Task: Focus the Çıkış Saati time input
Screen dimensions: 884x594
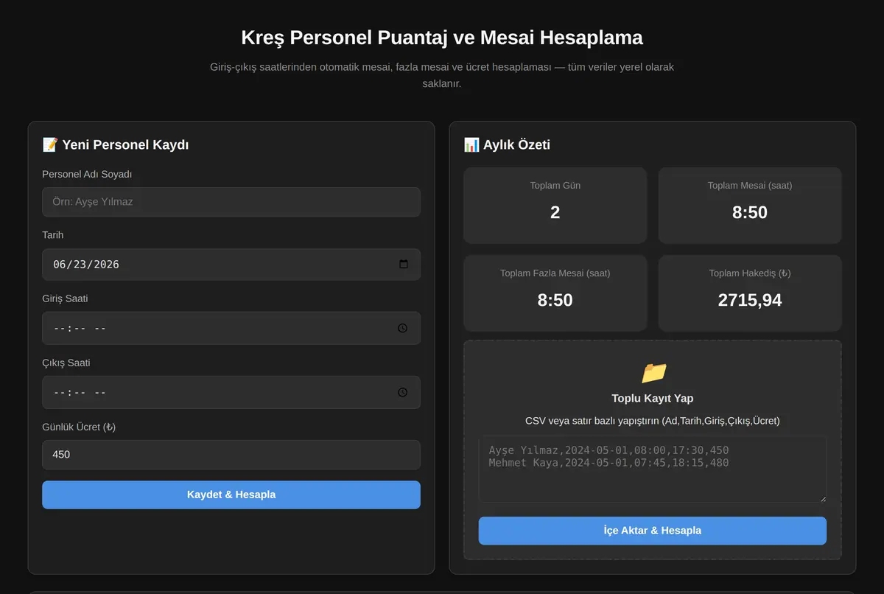Action: (x=231, y=392)
